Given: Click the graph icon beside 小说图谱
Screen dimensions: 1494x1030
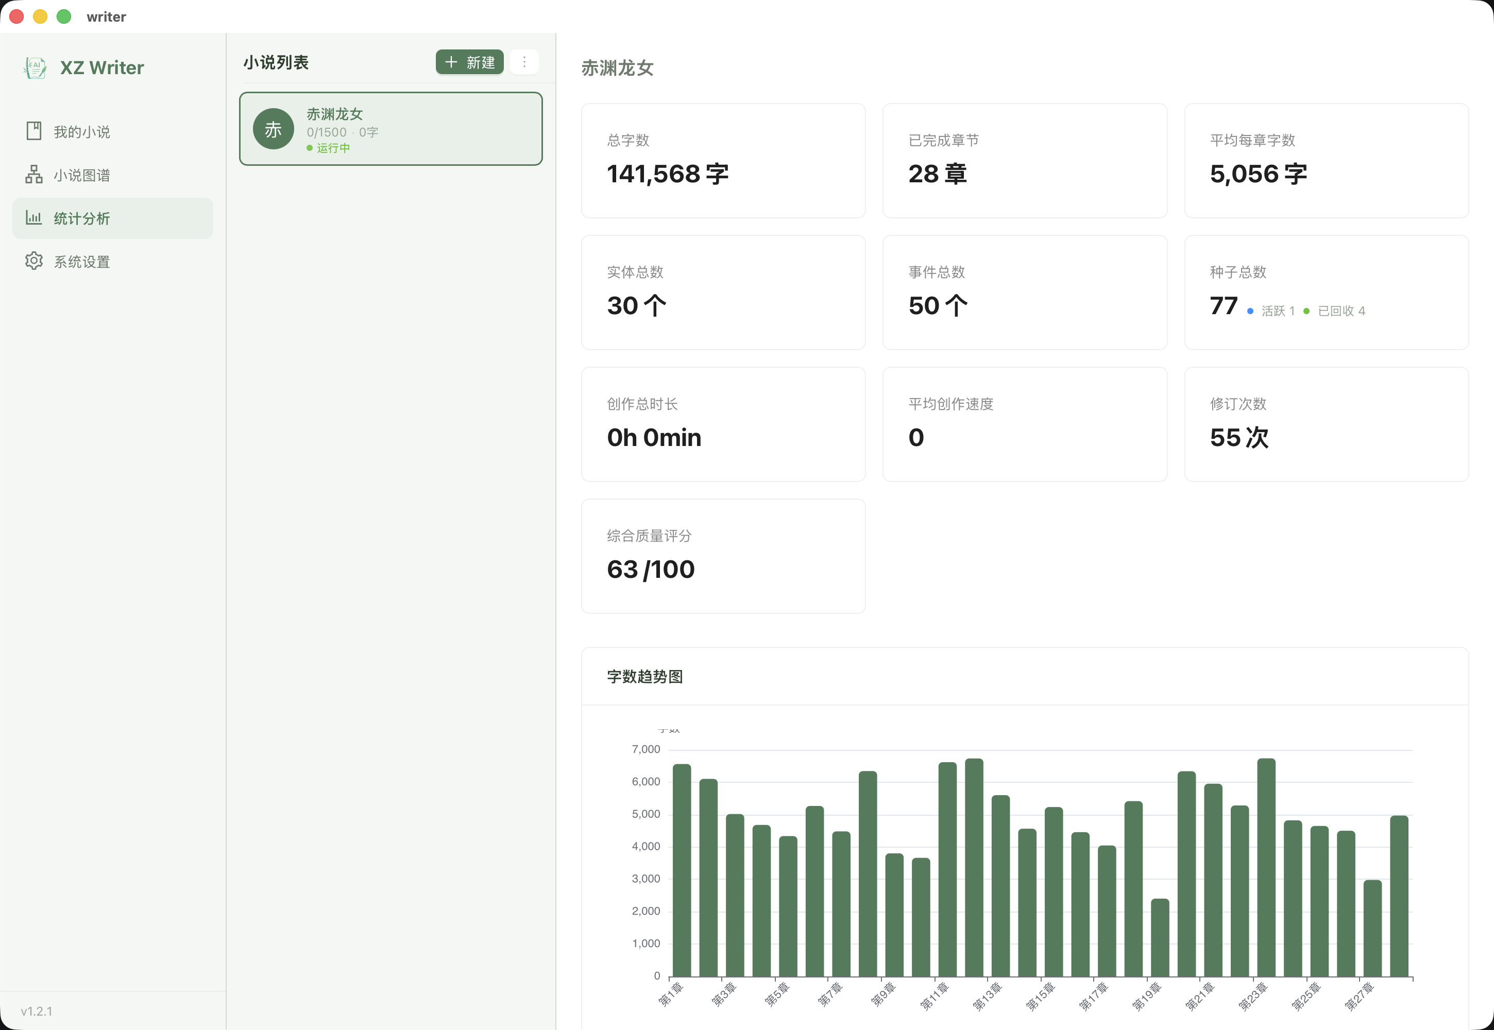Looking at the screenshot, I should click(33, 174).
